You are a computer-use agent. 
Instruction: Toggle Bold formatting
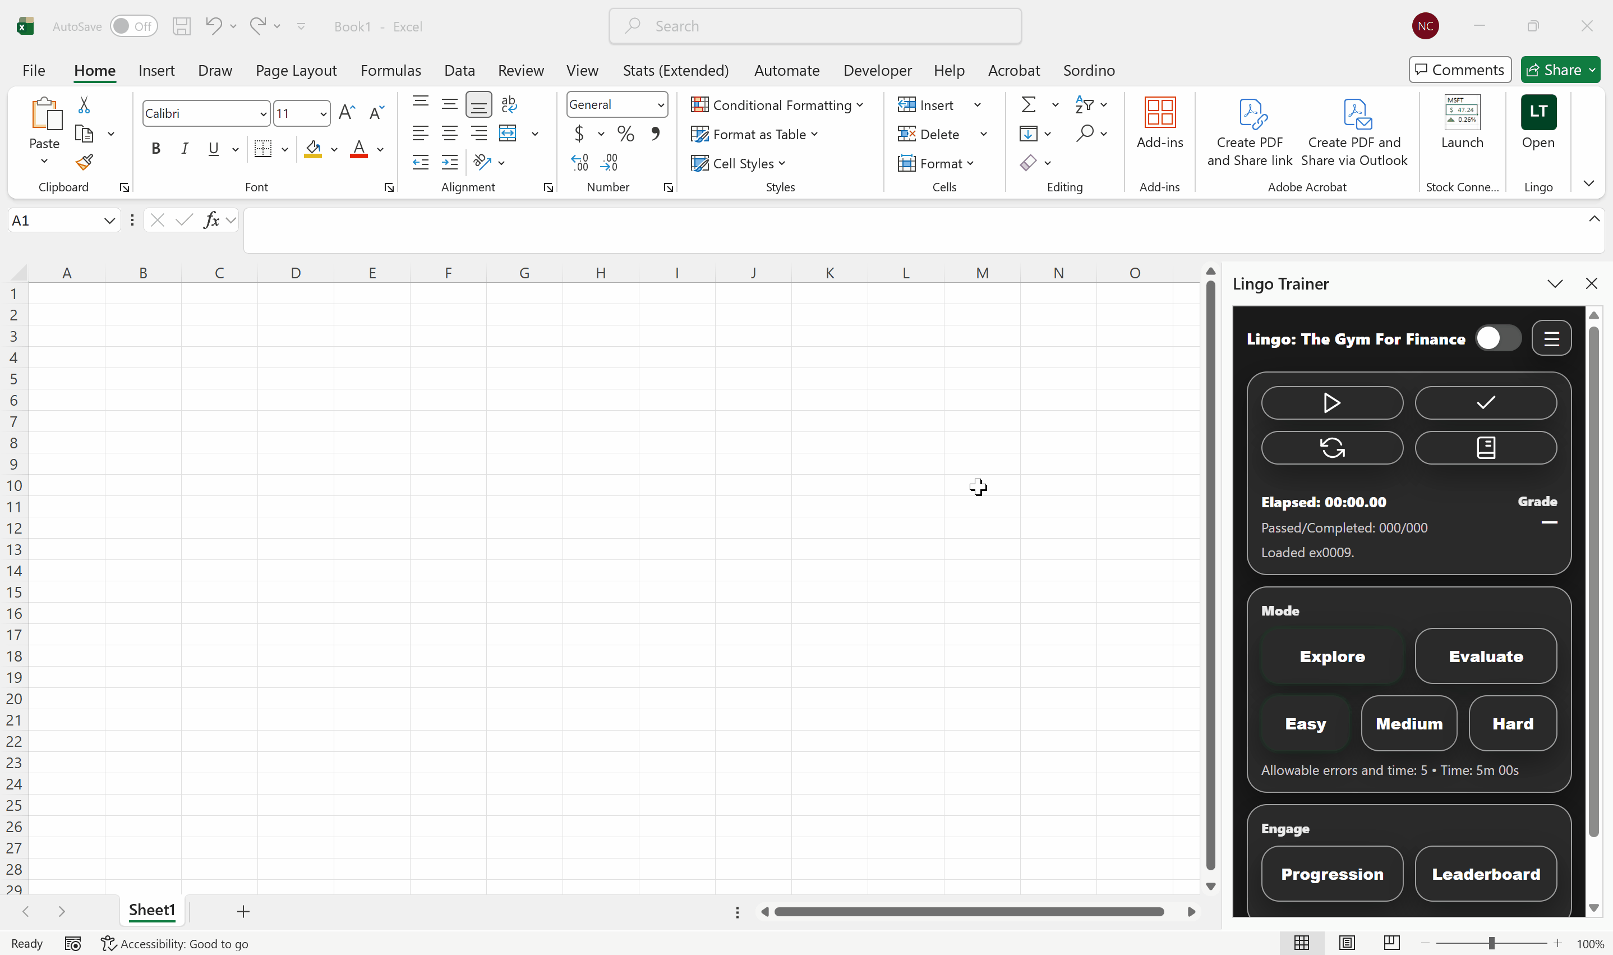(x=155, y=149)
